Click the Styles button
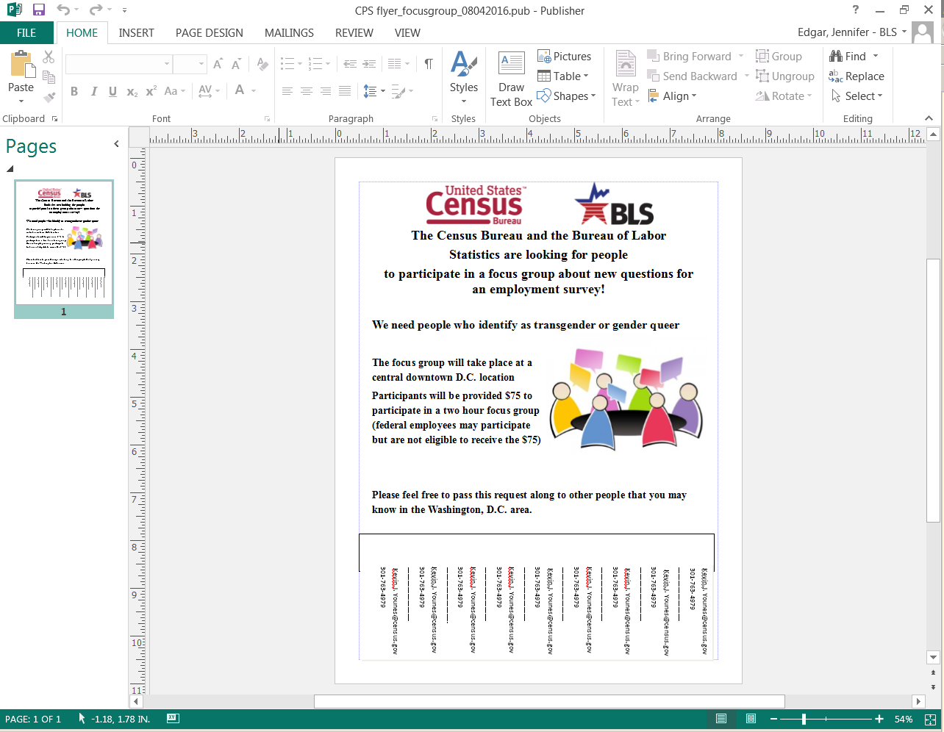Viewport: 944px width, 732px height. 463,73
